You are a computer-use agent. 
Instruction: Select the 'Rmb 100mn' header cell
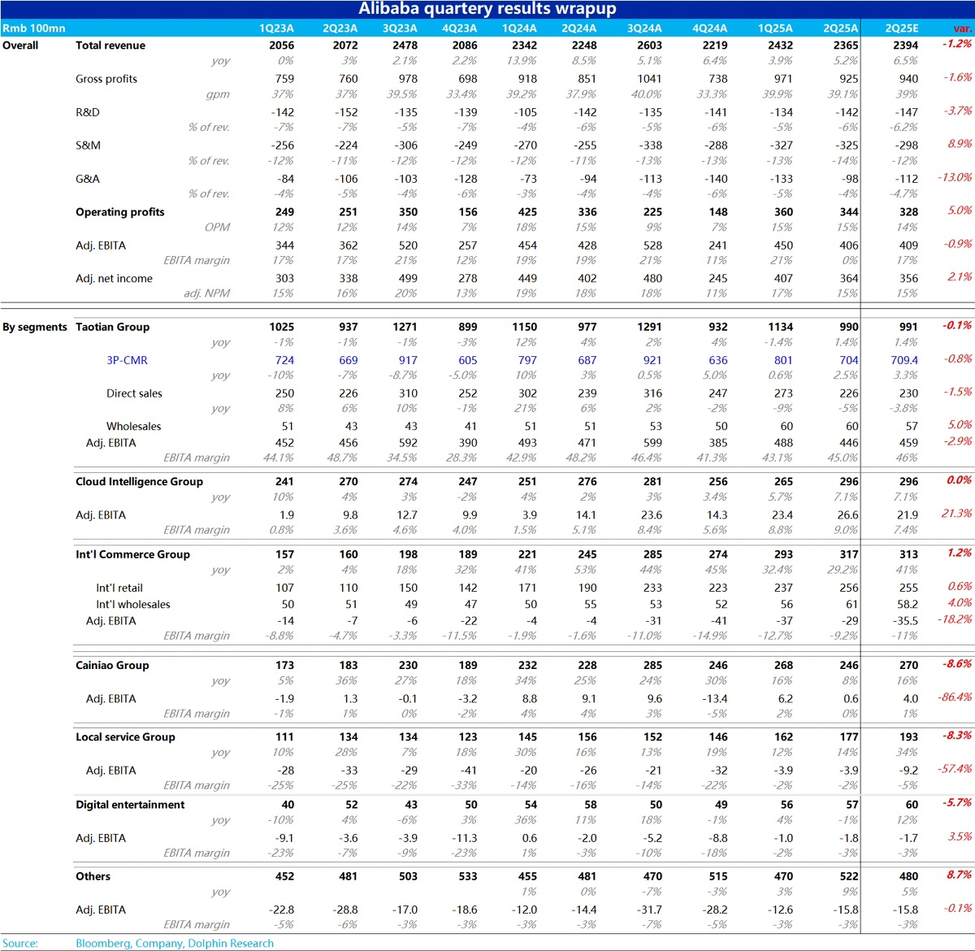click(x=34, y=28)
